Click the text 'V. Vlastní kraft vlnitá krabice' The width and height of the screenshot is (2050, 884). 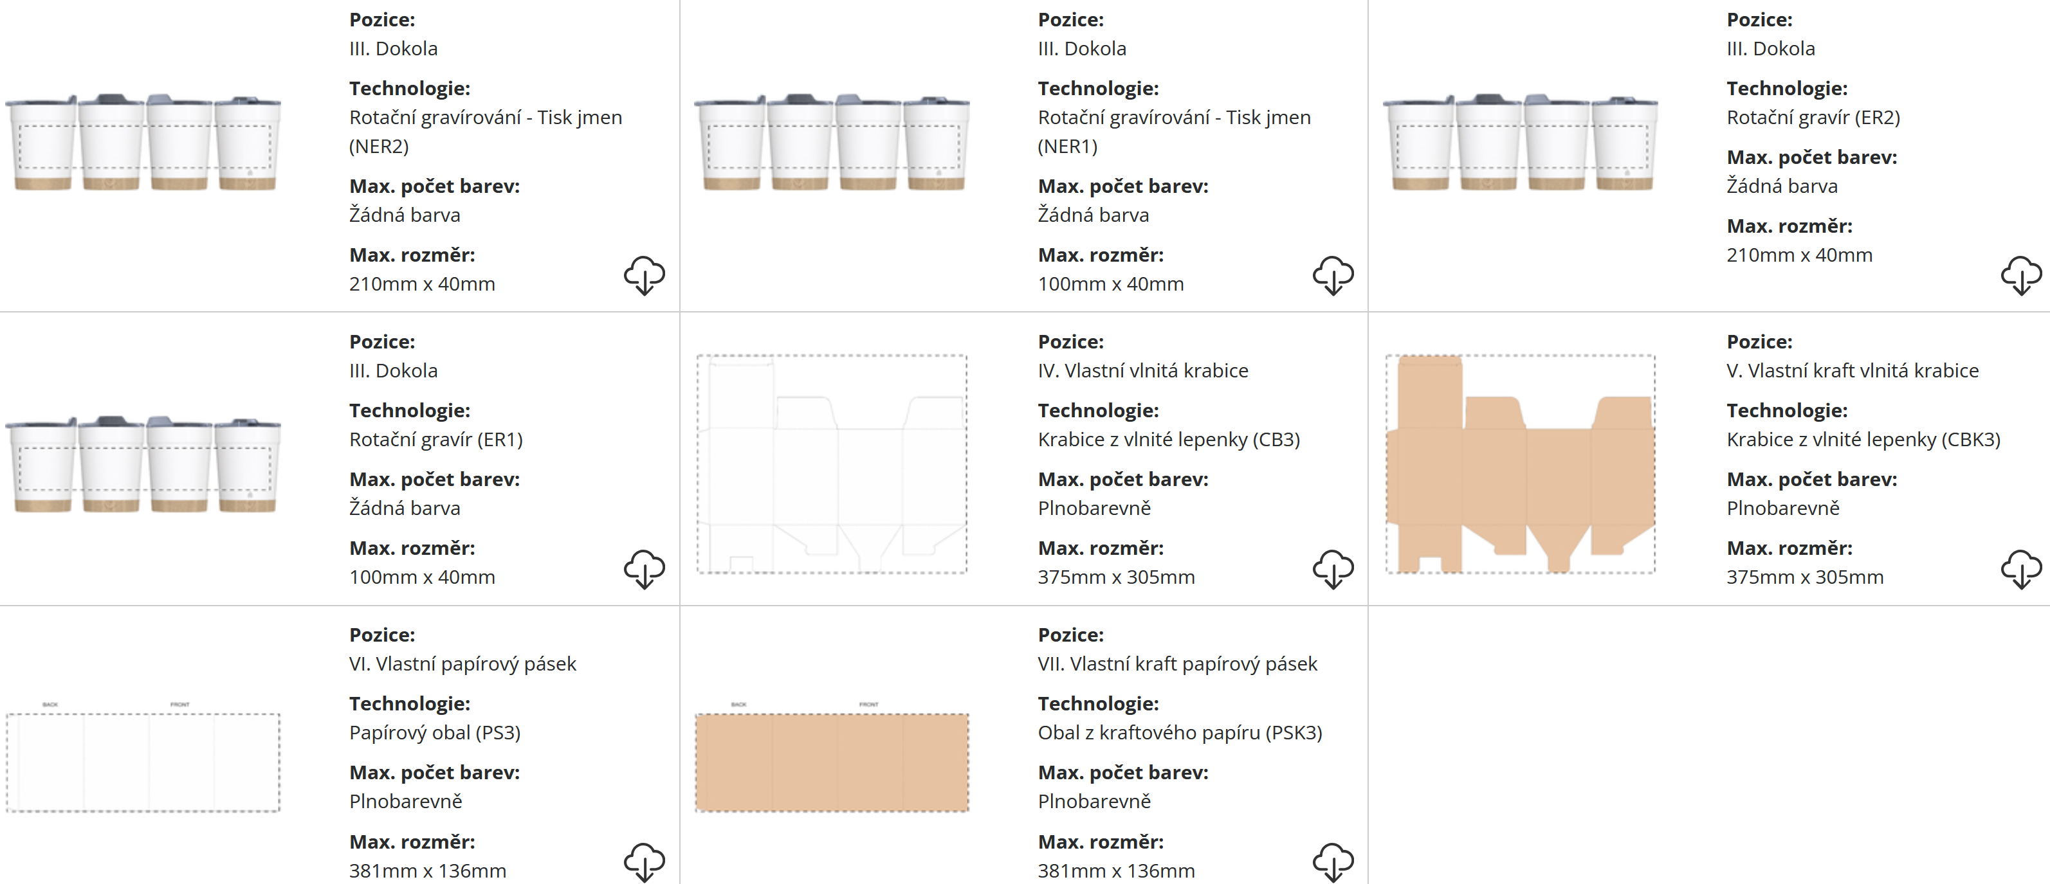click(x=1852, y=371)
